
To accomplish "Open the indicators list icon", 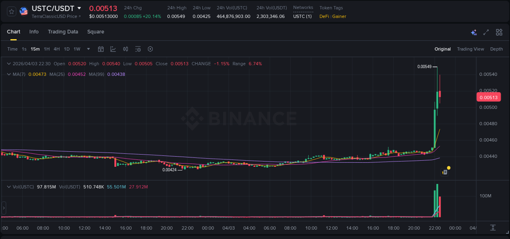I will [137, 49].
